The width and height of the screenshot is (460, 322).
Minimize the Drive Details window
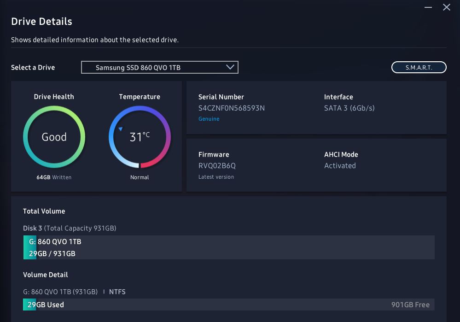click(x=428, y=7)
